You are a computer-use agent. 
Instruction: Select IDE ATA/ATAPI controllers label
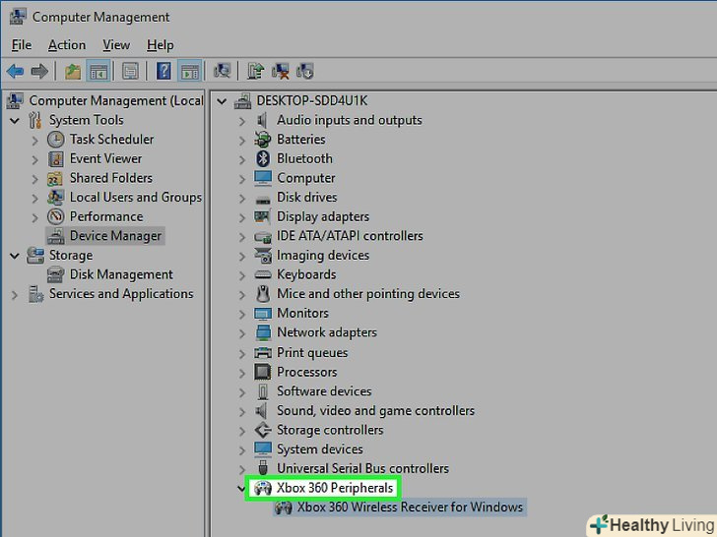[350, 236]
